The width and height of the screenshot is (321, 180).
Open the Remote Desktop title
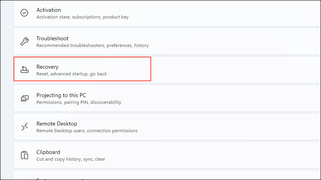coord(56,124)
